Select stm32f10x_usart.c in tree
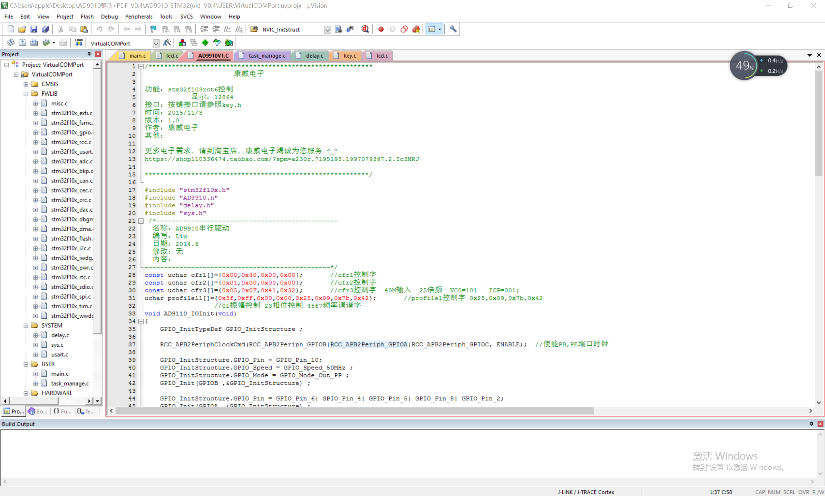825x496 pixels. coord(72,152)
